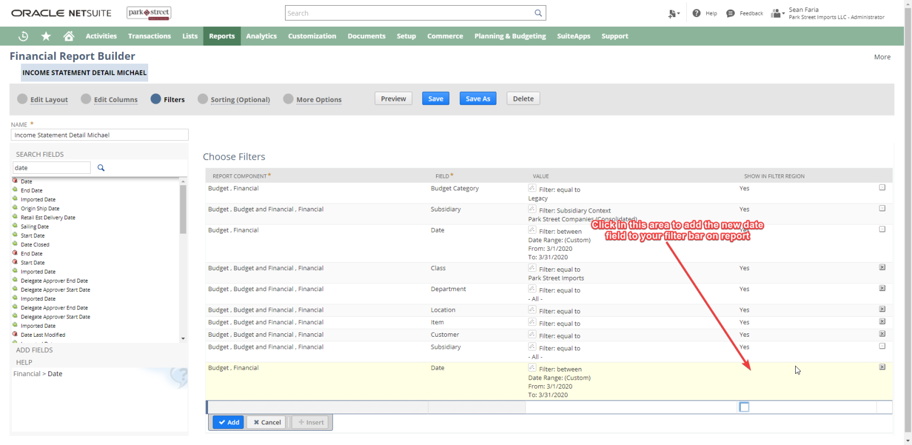The height and width of the screenshot is (445, 912).
Task: Toggle the X box on the Customer row
Action: click(x=882, y=334)
